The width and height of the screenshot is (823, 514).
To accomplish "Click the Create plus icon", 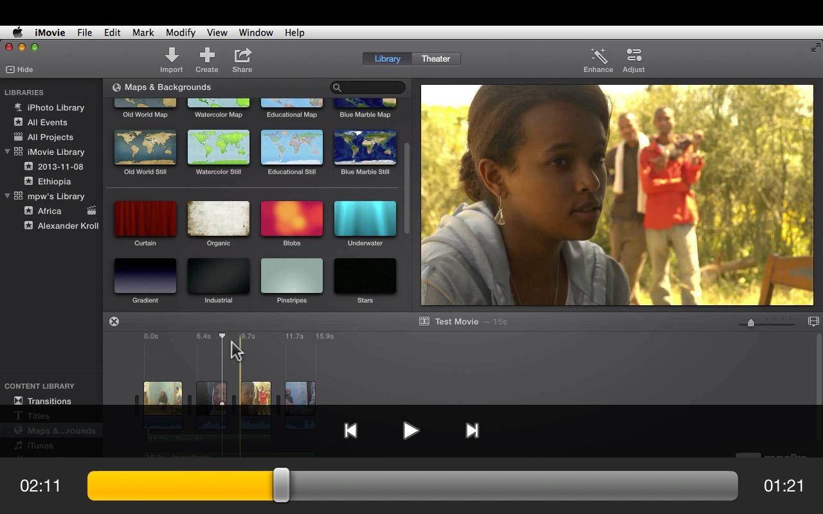I will click(x=207, y=55).
